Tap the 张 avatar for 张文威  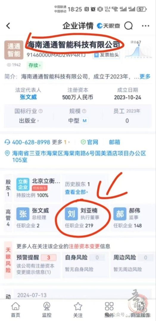coord(23,214)
